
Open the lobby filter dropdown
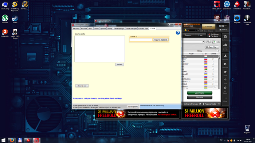[x=203, y=42]
